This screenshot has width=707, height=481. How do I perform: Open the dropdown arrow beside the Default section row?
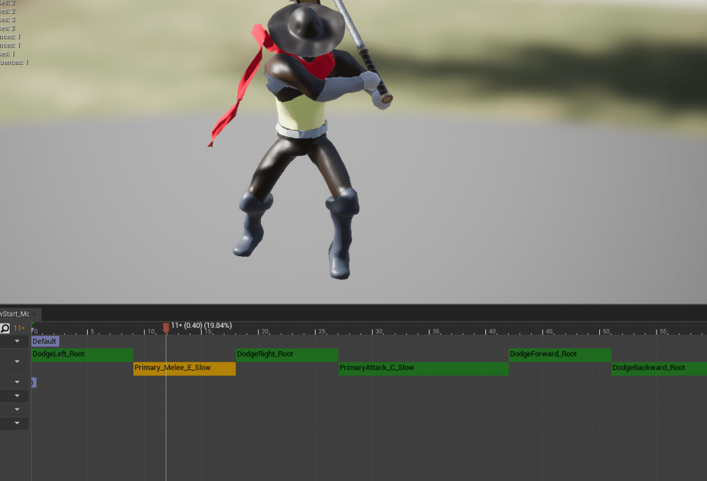tap(17, 341)
